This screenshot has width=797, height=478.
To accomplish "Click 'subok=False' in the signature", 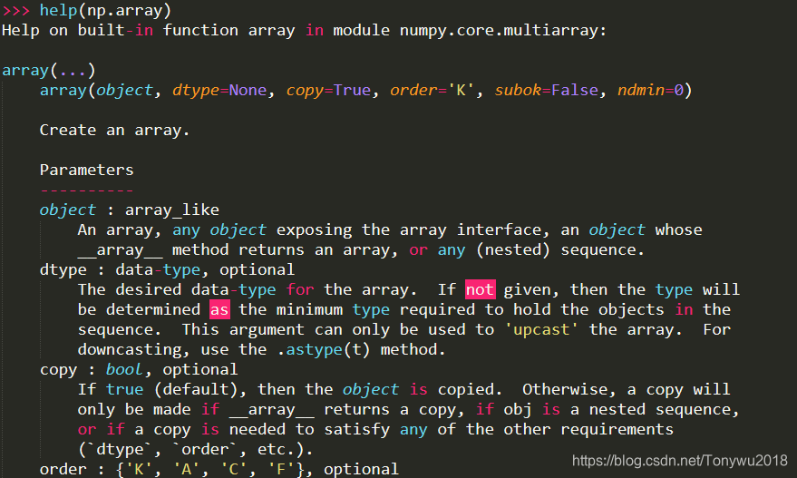I will click(x=547, y=90).
